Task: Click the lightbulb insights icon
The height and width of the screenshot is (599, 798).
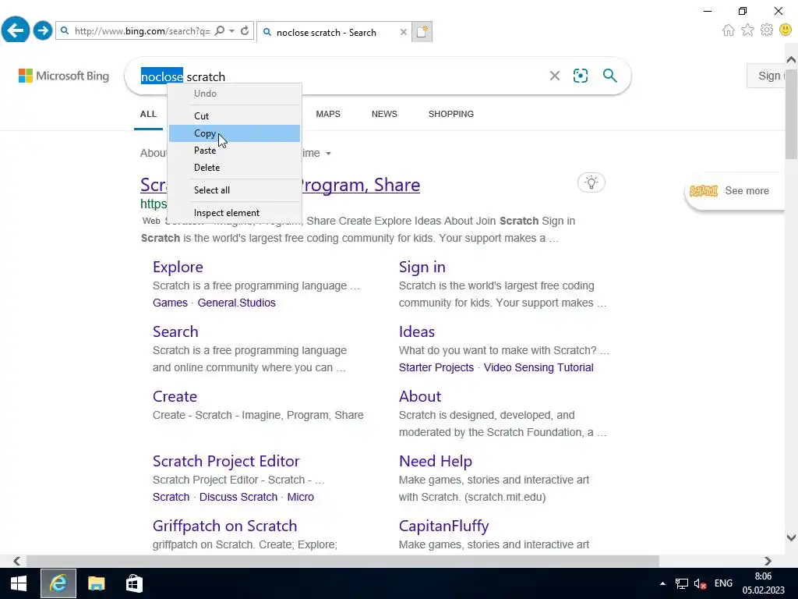Action: pyautogui.click(x=591, y=183)
